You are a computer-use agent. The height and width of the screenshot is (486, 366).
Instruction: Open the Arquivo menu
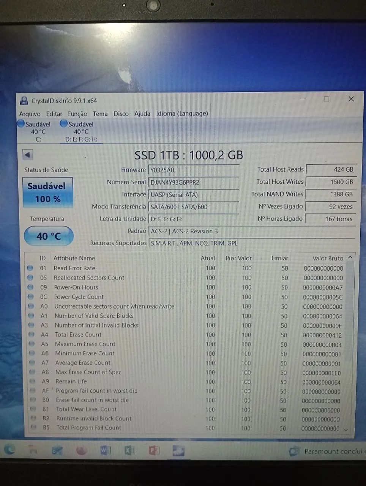click(x=30, y=114)
